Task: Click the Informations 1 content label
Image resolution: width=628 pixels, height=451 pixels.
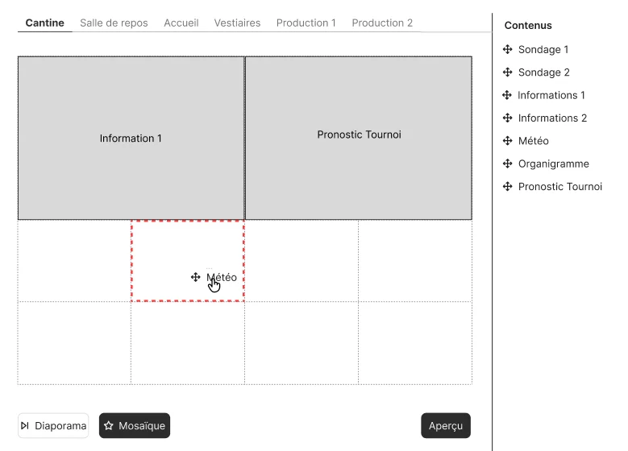Action: pos(551,95)
